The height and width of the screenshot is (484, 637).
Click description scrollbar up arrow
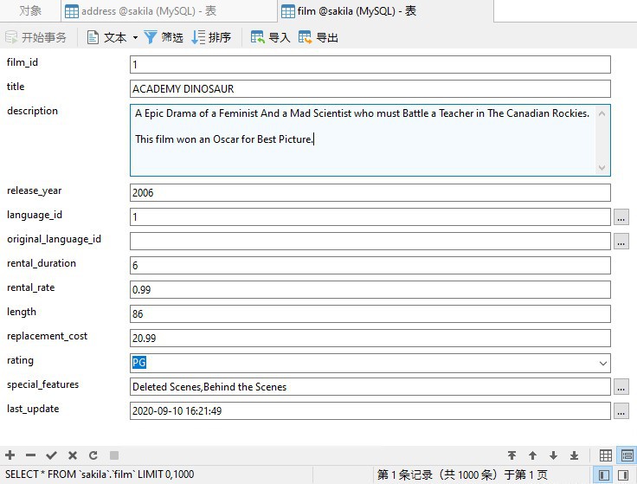point(602,113)
